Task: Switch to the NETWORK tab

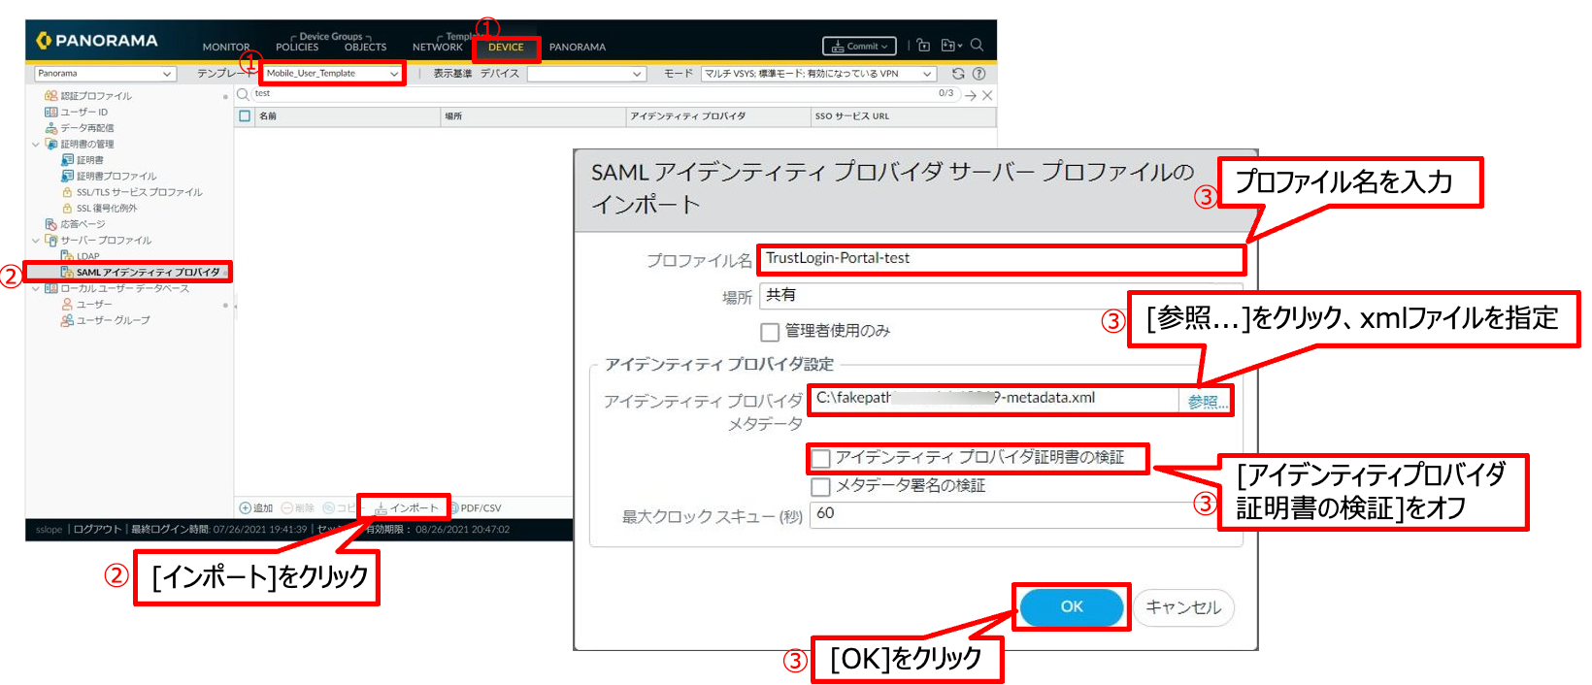Action: click(x=438, y=47)
